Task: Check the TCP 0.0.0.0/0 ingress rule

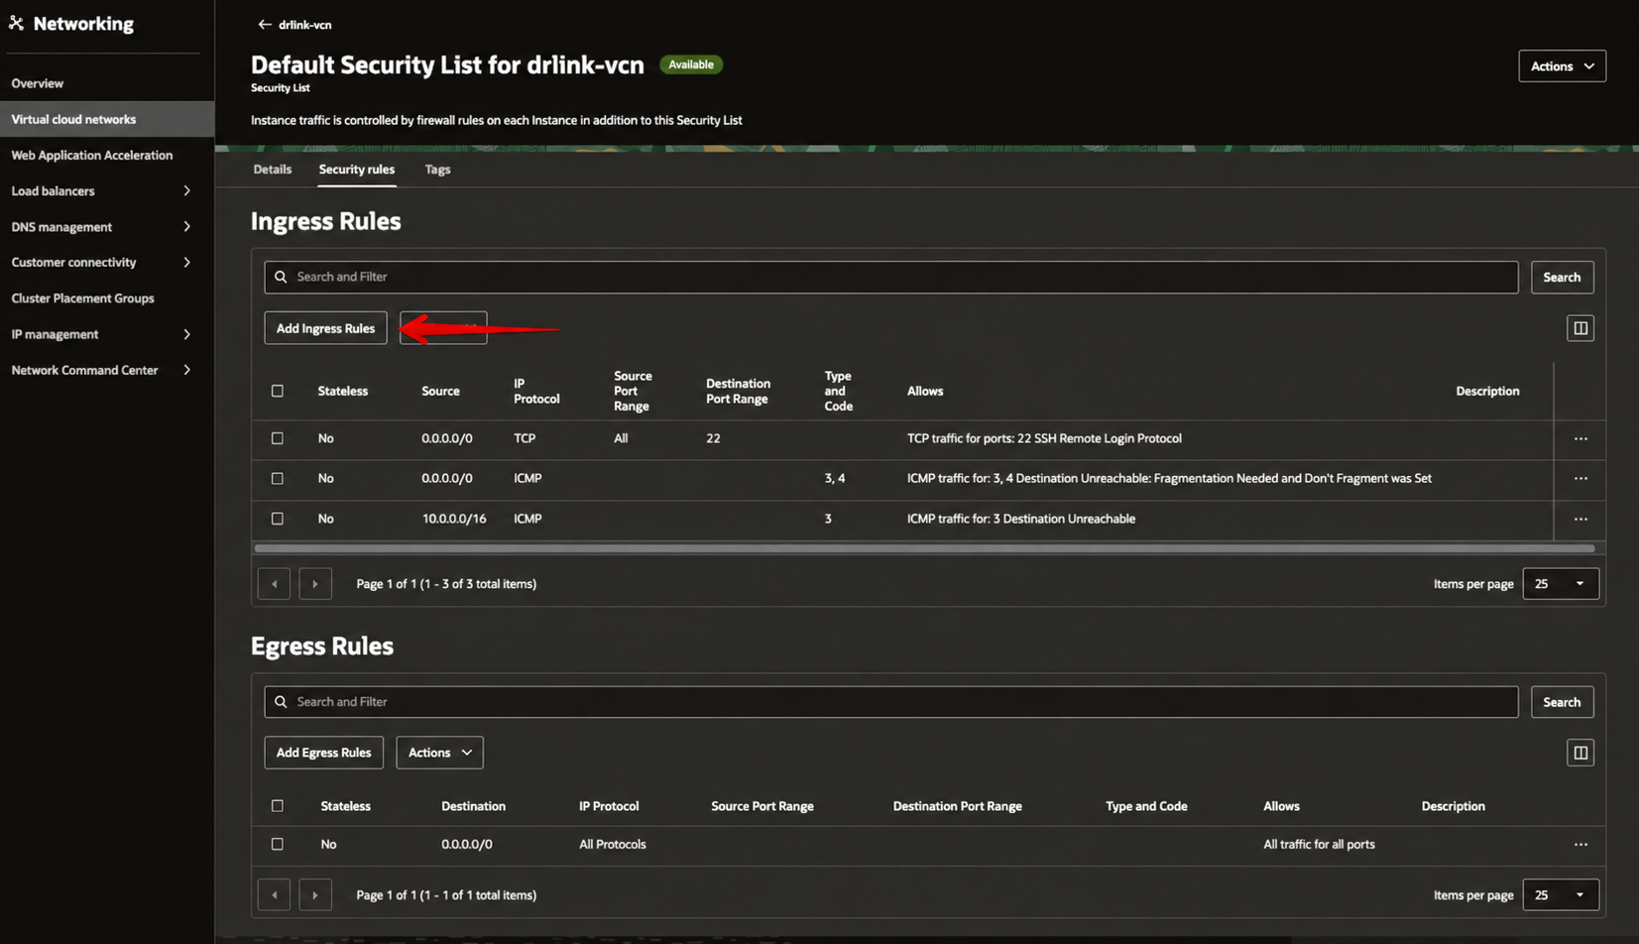Action: coord(278,438)
